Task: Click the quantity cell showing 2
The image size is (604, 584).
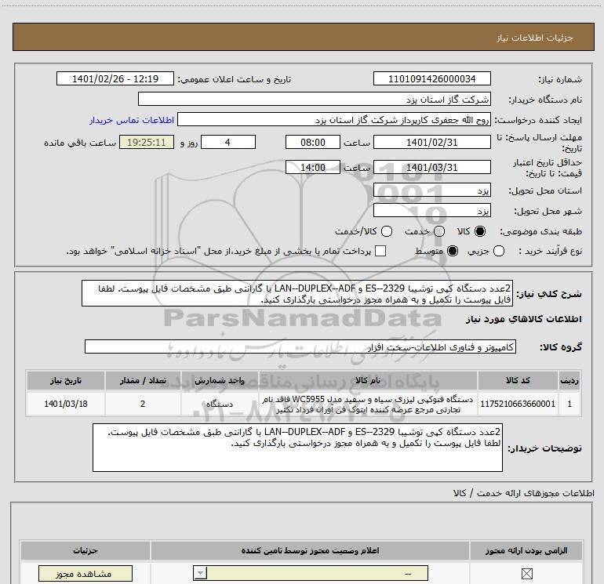Action: [143, 404]
